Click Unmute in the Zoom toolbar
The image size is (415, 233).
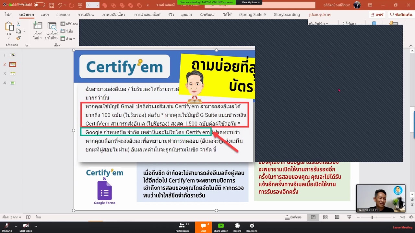click(x=7, y=227)
